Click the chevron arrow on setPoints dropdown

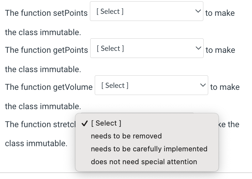pyautogui.click(x=198, y=11)
